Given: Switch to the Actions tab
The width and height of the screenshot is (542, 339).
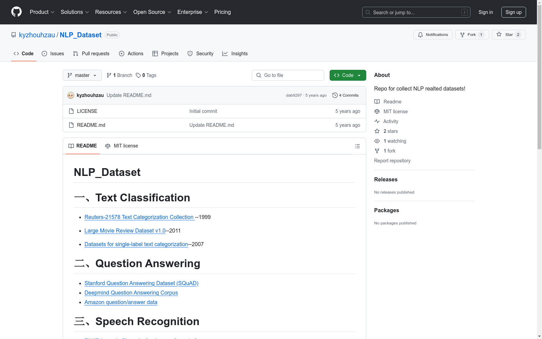Looking at the screenshot, I should pyautogui.click(x=131, y=54).
